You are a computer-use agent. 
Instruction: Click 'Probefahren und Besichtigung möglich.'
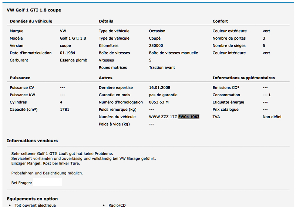(x=47, y=173)
